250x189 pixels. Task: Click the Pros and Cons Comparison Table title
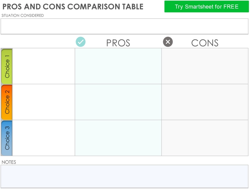coord(73,7)
